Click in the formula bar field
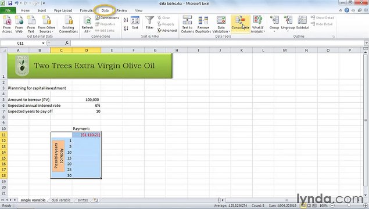 click(x=218, y=43)
